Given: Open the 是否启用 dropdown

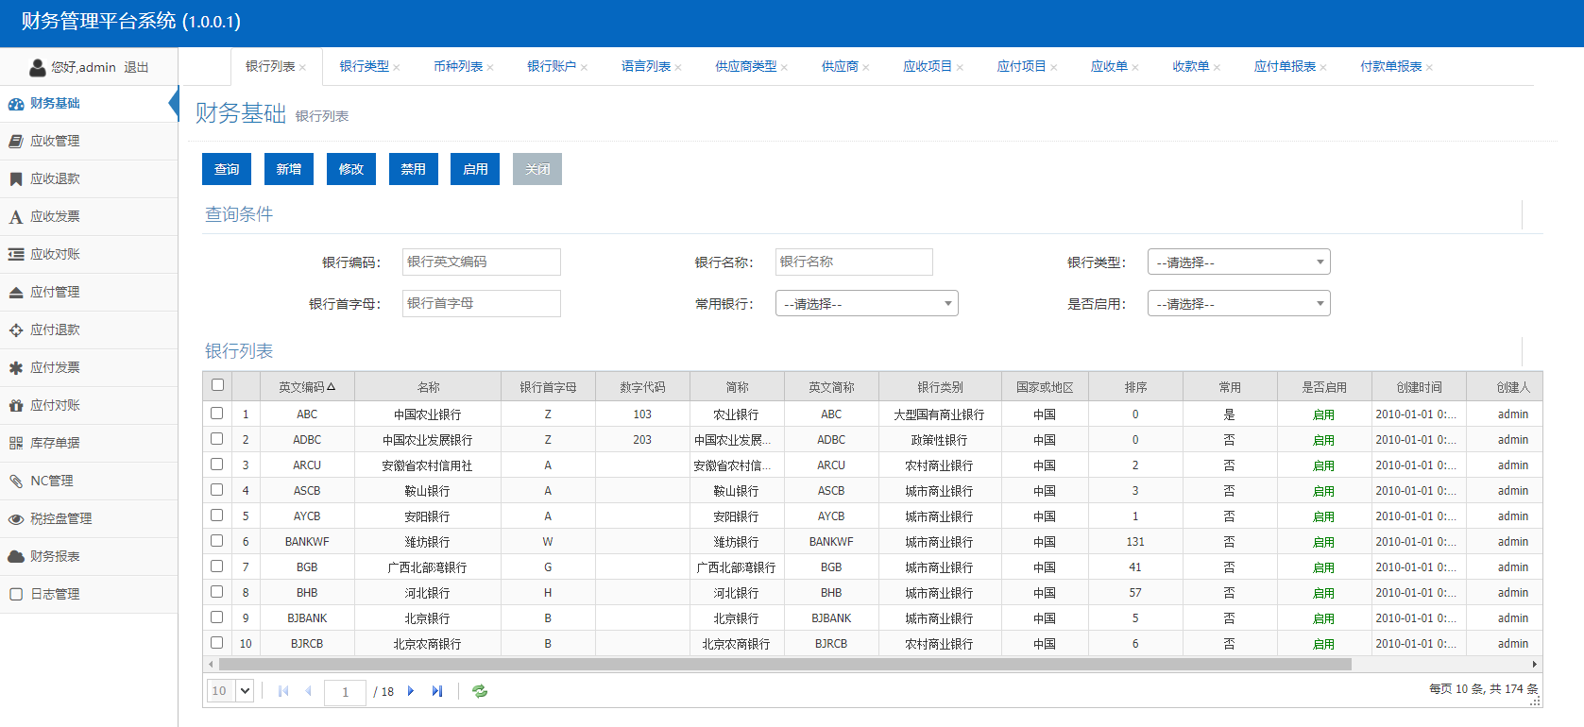Looking at the screenshot, I should (1238, 304).
